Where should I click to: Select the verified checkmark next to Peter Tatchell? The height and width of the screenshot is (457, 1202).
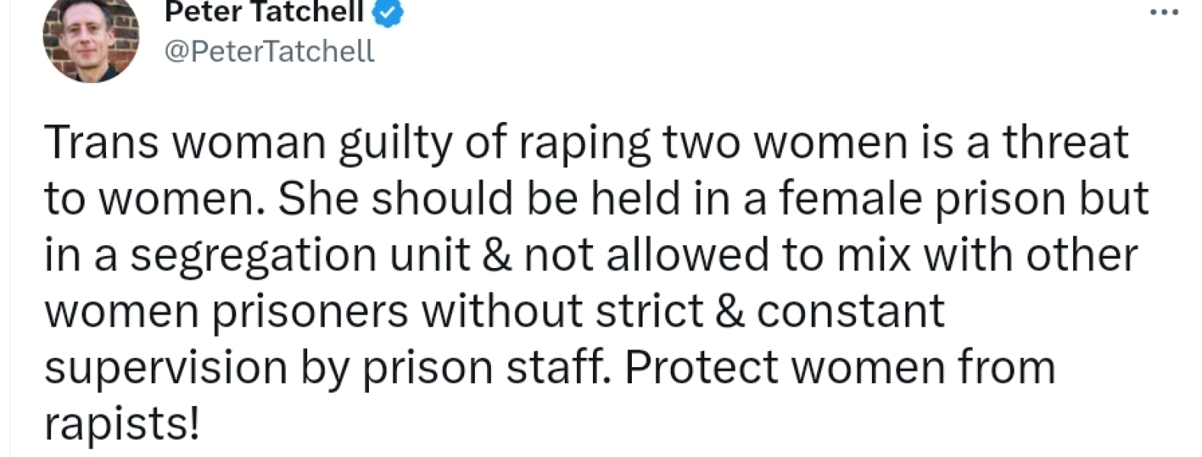click(x=387, y=12)
